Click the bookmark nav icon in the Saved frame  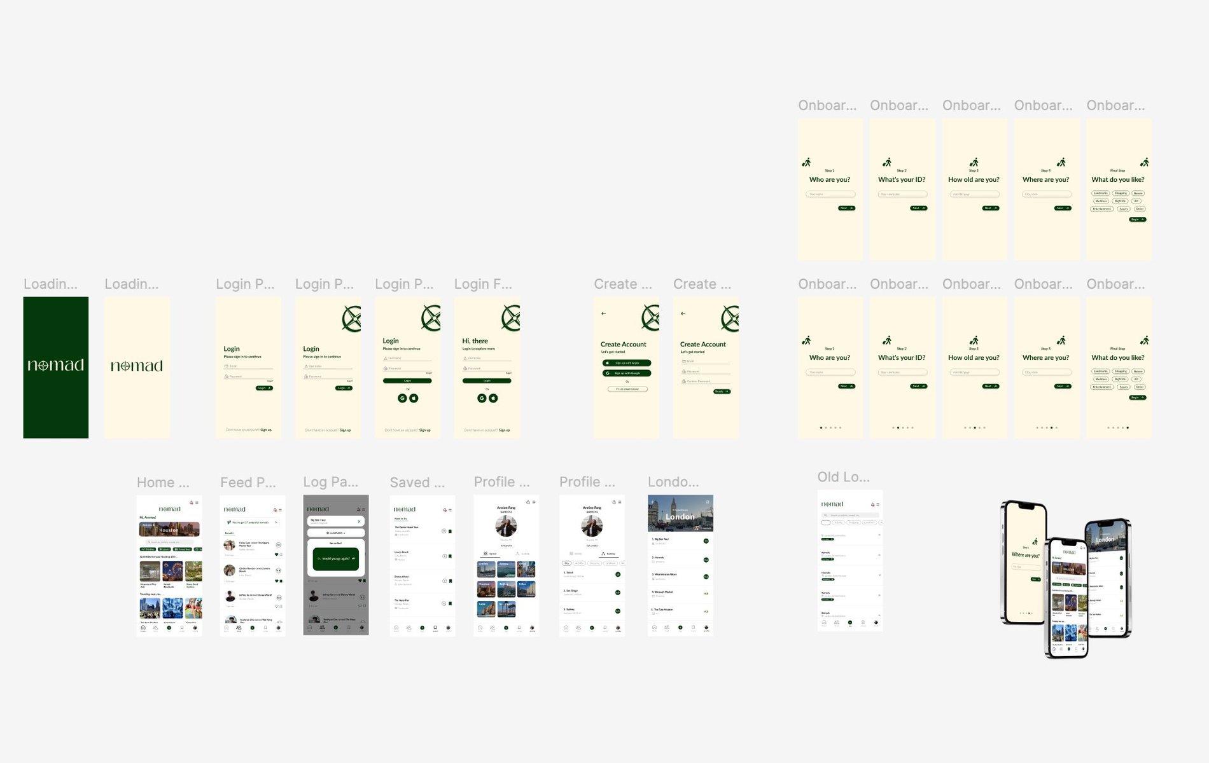(x=435, y=628)
